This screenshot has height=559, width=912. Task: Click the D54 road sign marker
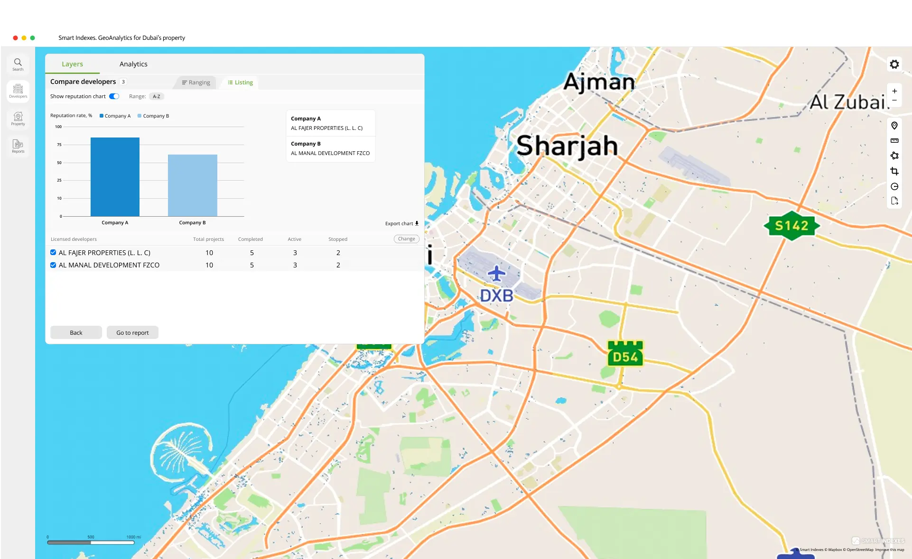(625, 354)
